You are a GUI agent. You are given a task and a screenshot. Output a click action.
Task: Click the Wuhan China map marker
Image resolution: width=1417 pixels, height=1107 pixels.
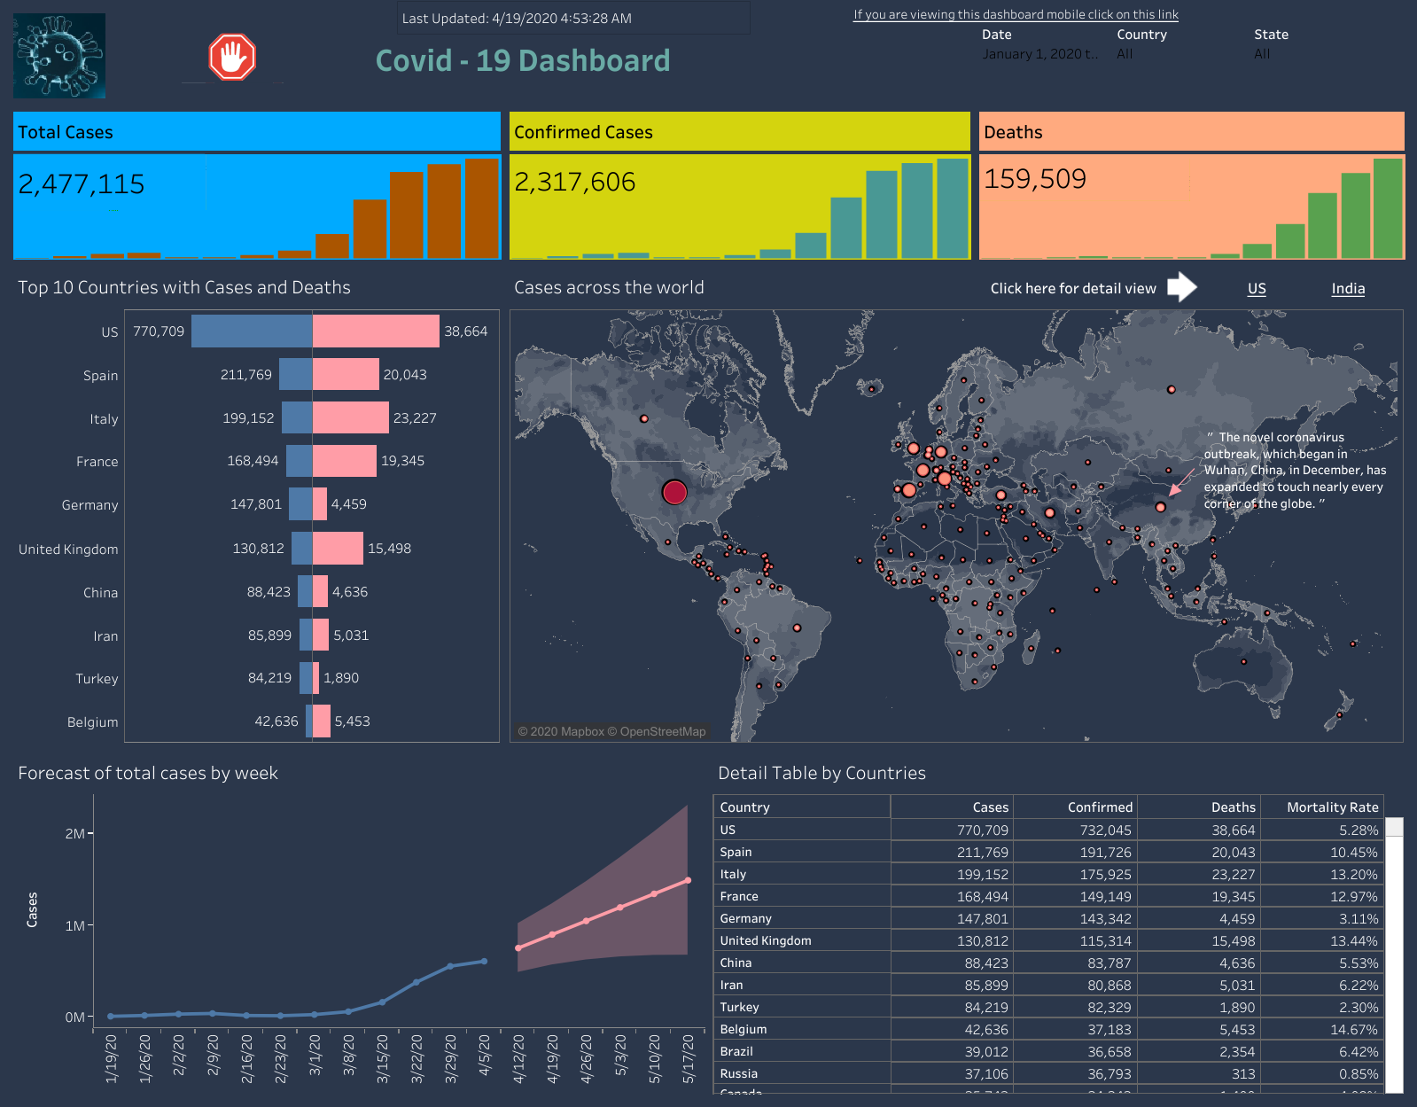1160,507
